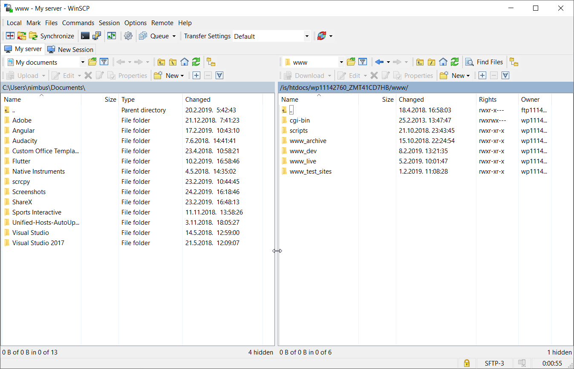Image resolution: width=574 pixels, height=369 pixels.
Task: Select the www_live remote folder
Action: [303, 161]
